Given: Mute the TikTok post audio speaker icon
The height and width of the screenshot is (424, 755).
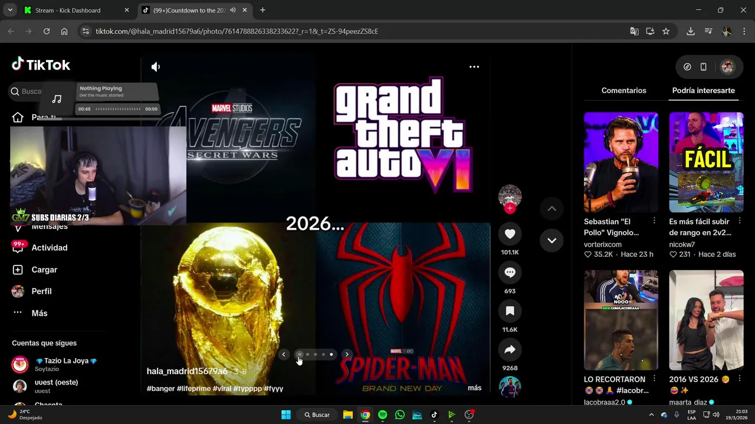Looking at the screenshot, I should [156, 67].
